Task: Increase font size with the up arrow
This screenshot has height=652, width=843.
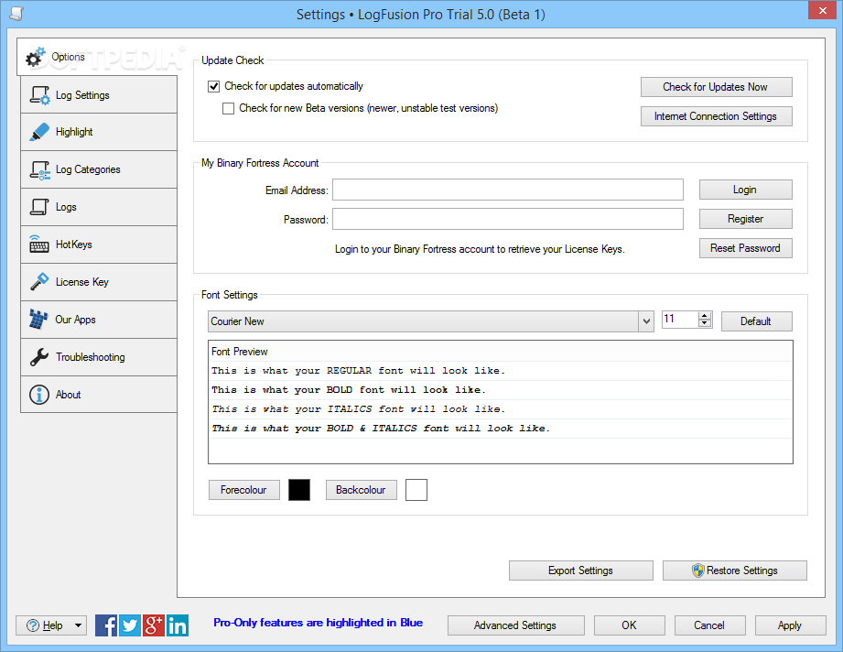Action: [x=704, y=316]
